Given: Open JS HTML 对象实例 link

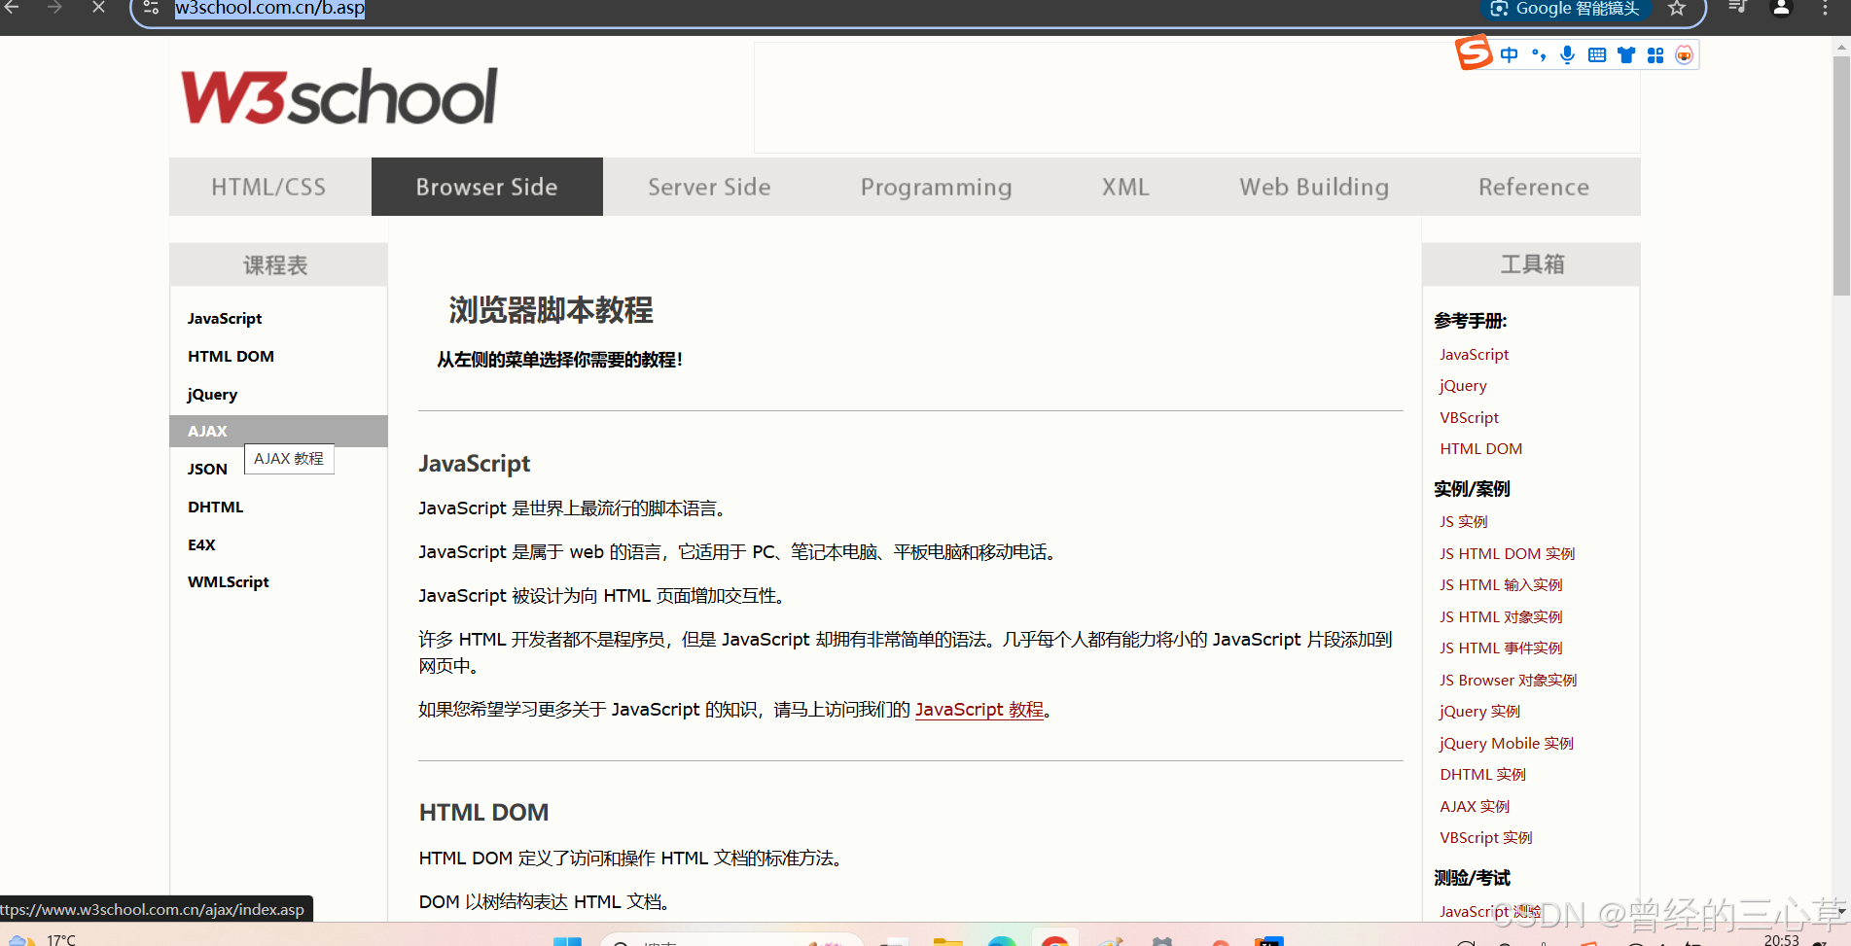Looking at the screenshot, I should coord(1501,617).
